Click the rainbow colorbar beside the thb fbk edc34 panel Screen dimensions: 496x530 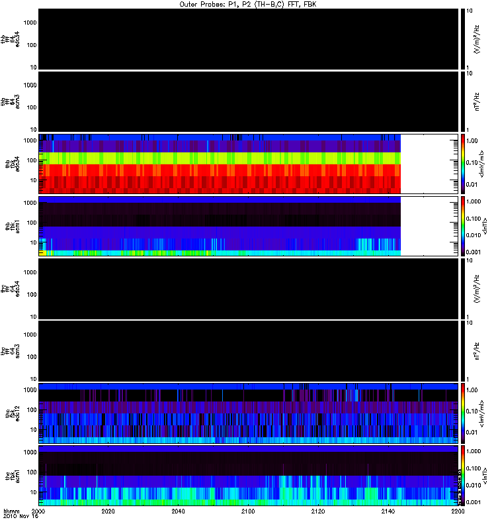tap(462, 164)
